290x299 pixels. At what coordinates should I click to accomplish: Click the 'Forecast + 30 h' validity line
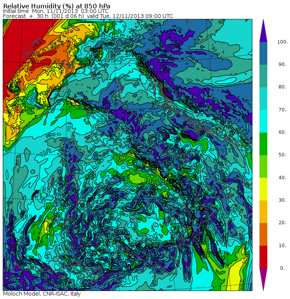coord(88,16)
